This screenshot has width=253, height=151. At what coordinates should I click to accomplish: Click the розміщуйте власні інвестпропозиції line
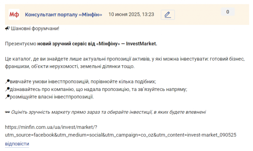point(52,97)
